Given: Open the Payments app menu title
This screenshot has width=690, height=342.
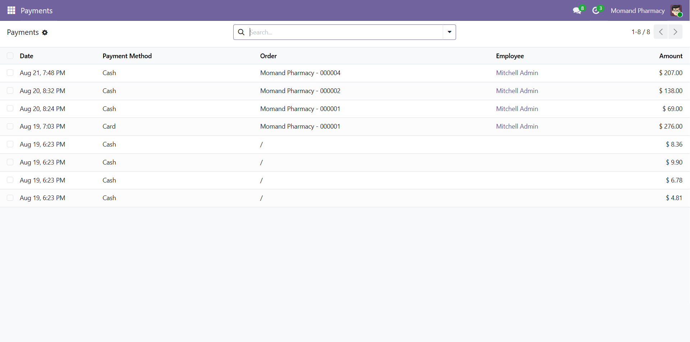Looking at the screenshot, I should pyautogui.click(x=36, y=11).
